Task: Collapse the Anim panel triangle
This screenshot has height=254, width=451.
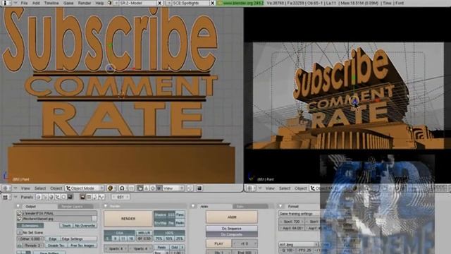Action: click(x=193, y=206)
